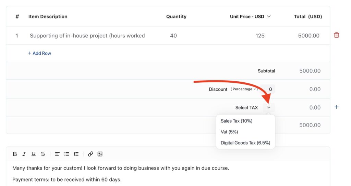Set text alignment in notes editor

coord(57,154)
